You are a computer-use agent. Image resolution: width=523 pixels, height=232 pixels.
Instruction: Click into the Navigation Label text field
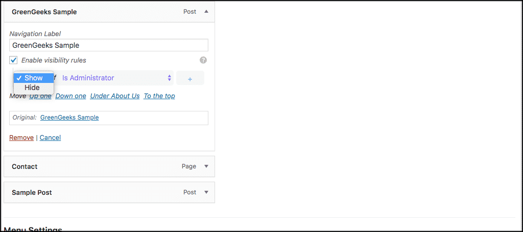109,45
